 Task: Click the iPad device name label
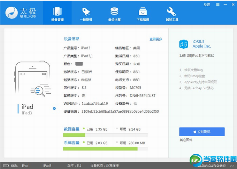27,107
